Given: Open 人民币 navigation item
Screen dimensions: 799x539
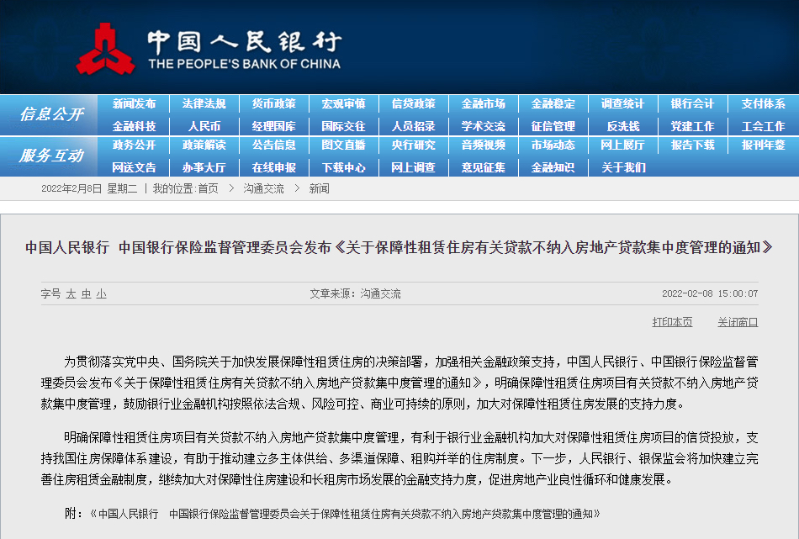Looking at the screenshot, I should pos(204,126).
